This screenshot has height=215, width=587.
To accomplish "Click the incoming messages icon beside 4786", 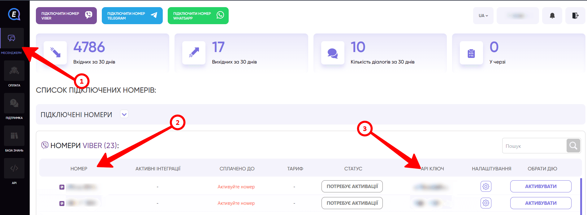I will [55, 53].
